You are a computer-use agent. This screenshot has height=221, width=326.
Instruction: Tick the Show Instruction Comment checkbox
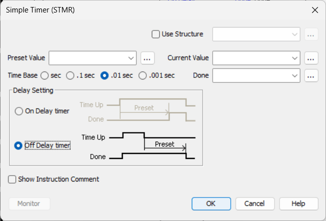[x=12, y=179]
